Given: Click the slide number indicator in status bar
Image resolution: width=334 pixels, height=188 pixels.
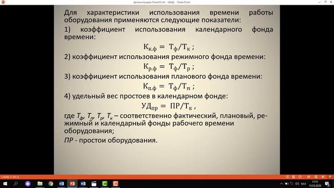Looking at the screenshot, I should click(10, 177).
